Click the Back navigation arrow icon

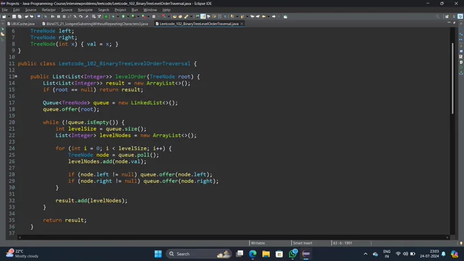(263, 16)
